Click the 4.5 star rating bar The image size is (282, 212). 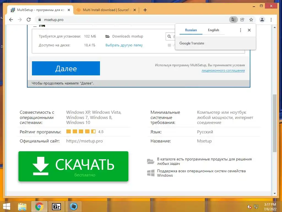tap(81, 131)
